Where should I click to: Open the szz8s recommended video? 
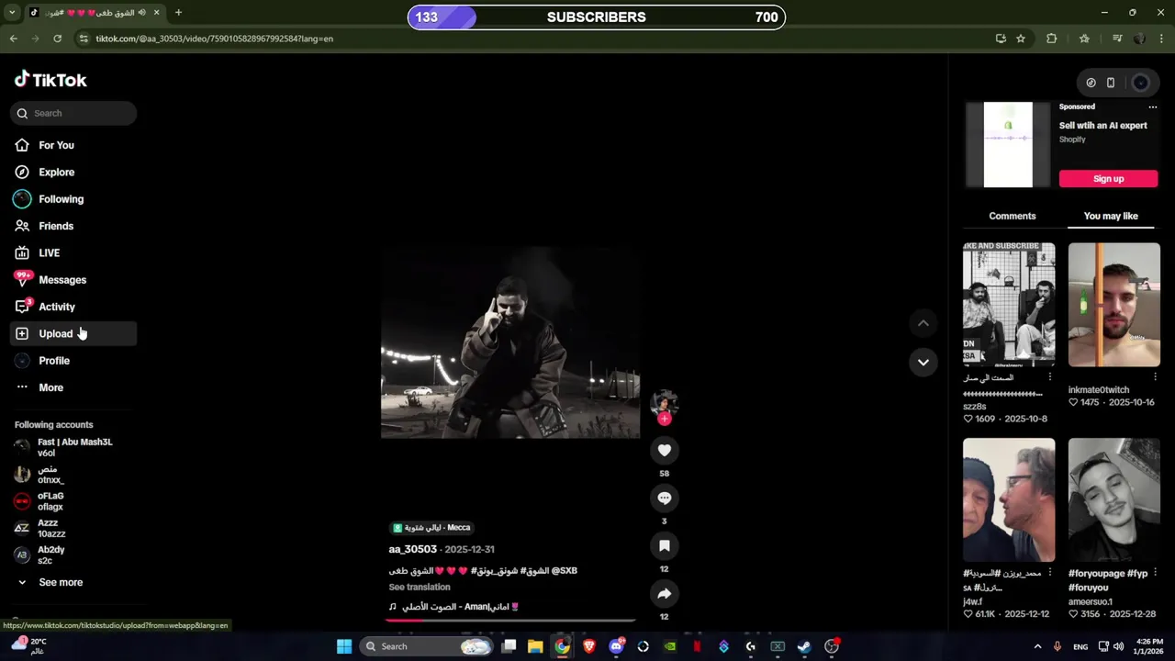[1009, 304]
